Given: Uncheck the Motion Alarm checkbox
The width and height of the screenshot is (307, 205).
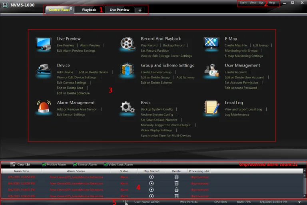Looking at the screenshot, I should click(44, 165).
